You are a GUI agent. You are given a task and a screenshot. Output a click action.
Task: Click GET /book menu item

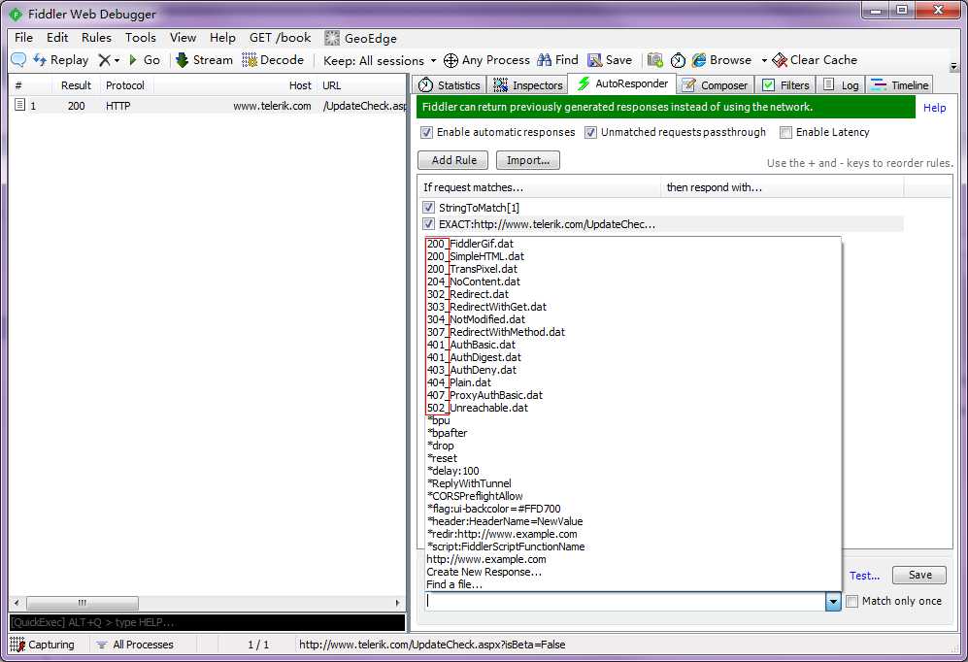click(x=281, y=38)
